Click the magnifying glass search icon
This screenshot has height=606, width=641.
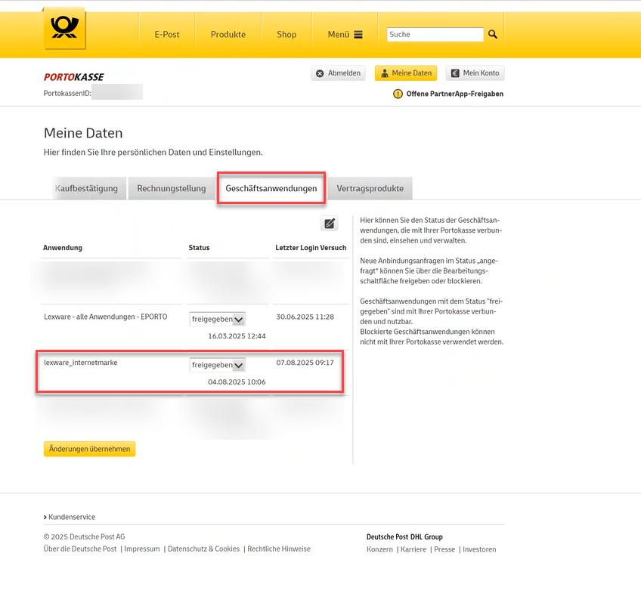click(x=493, y=35)
